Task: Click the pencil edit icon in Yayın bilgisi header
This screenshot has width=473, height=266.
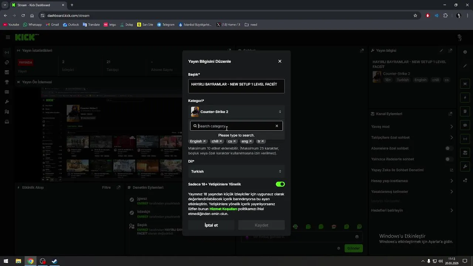Action: (x=441, y=51)
